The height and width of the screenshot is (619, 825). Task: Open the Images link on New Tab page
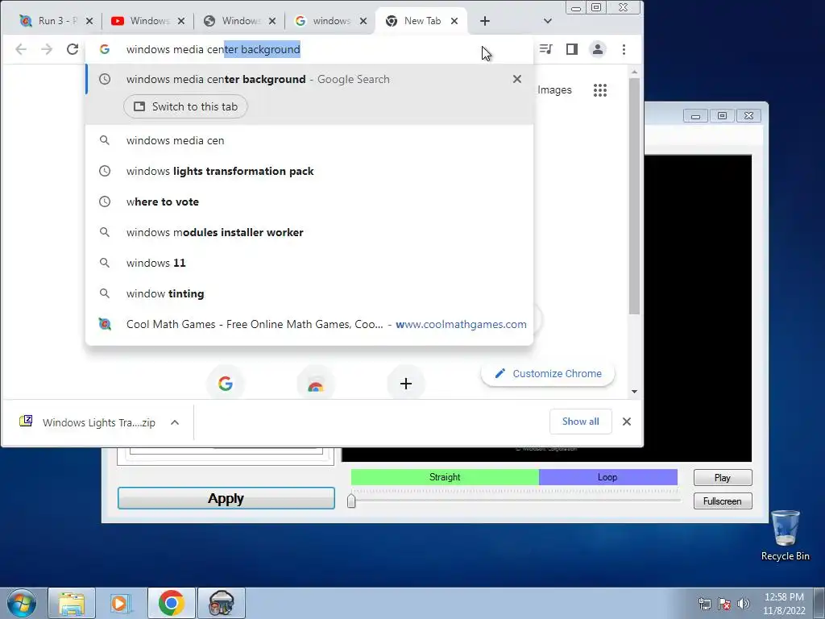point(554,90)
